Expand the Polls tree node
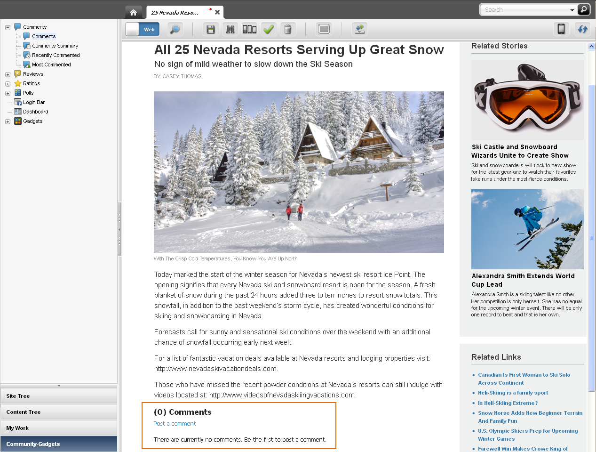 click(8, 93)
